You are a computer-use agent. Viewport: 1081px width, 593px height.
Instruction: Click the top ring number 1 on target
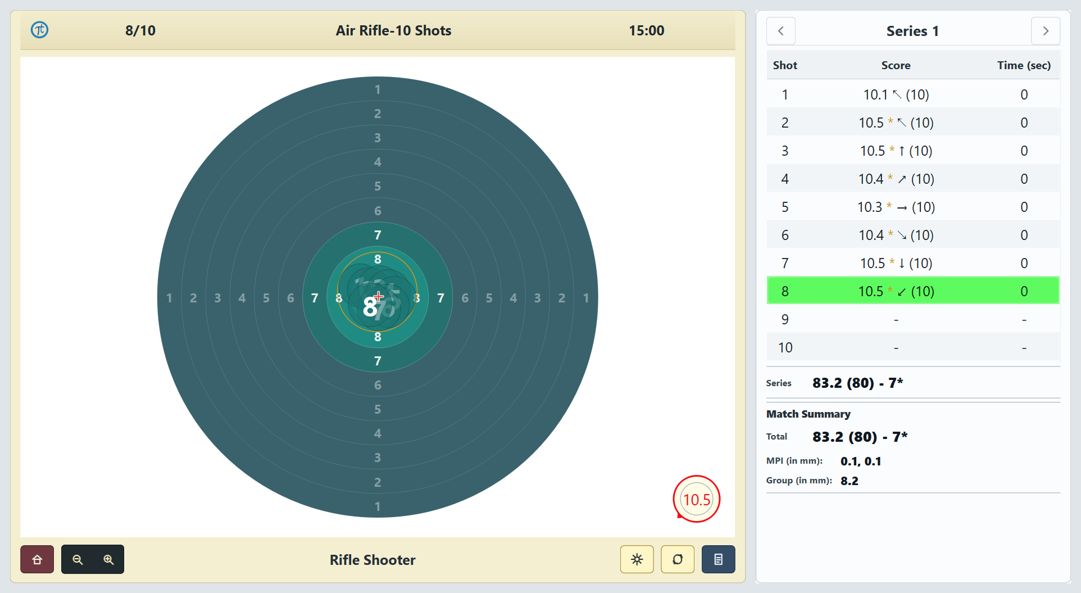378,89
